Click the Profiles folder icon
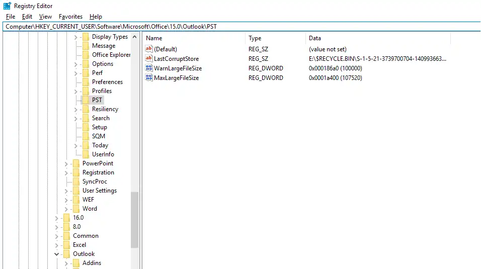Image resolution: width=481 pixels, height=269 pixels. 86,91
